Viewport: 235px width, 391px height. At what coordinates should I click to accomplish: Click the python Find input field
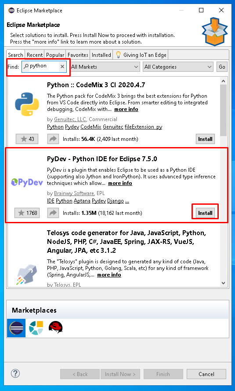click(44, 66)
